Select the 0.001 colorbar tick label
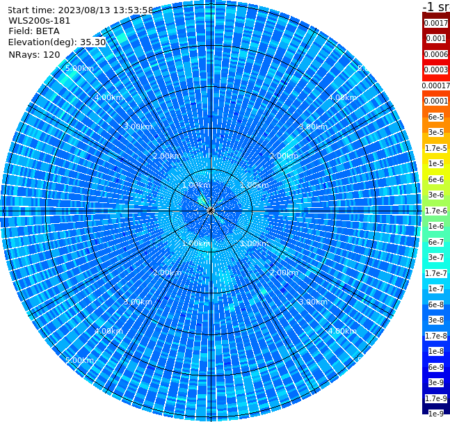Image resolution: width=450 pixels, height=422 pixels. [x=436, y=38]
